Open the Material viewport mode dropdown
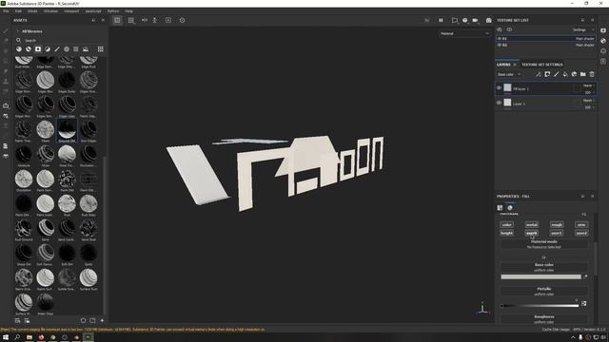Viewport: 609px width, 342px height. point(464,34)
